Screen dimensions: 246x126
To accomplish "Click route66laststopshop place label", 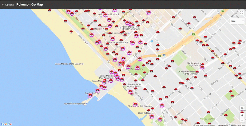I will (x=74, y=104).
